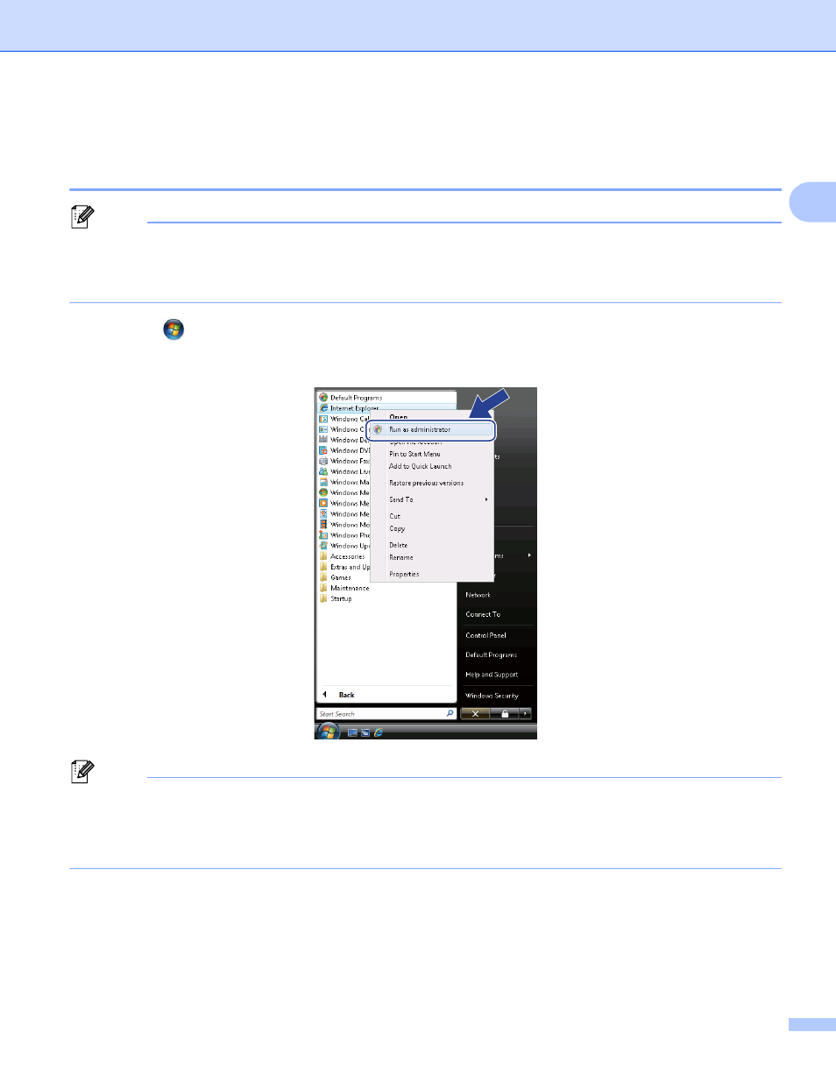Open the Windows Calendar icon
Viewport: 836px width, 1082px height.
coord(323,419)
